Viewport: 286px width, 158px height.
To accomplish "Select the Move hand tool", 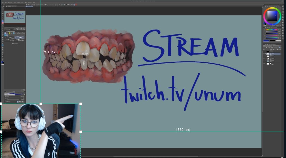I will click(2, 10).
